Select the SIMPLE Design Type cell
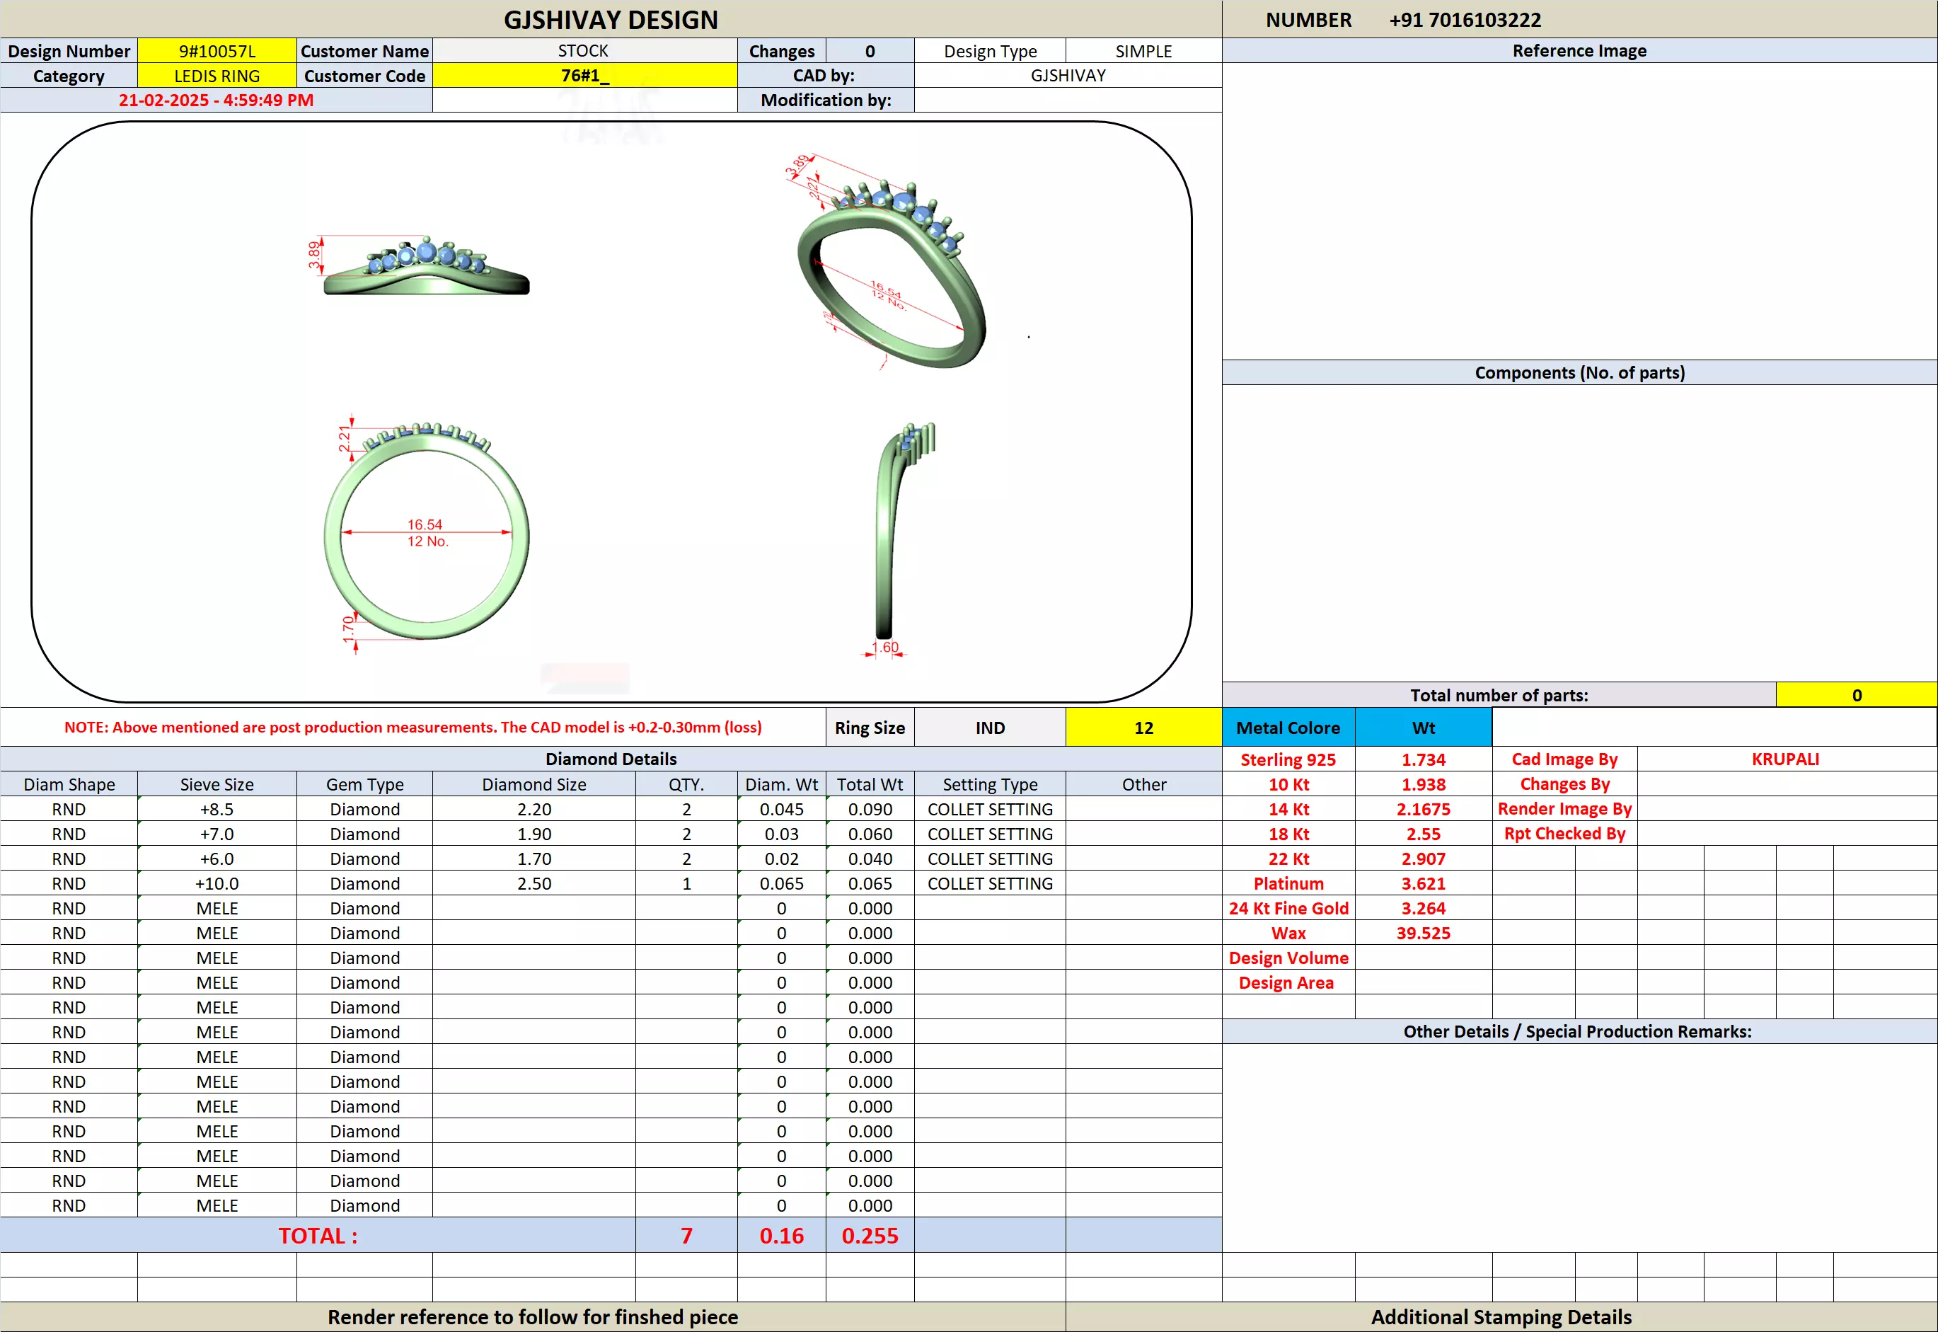Image resolution: width=1938 pixels, height=1332 pixels. pyautogui.click(x=1143, y=51)
